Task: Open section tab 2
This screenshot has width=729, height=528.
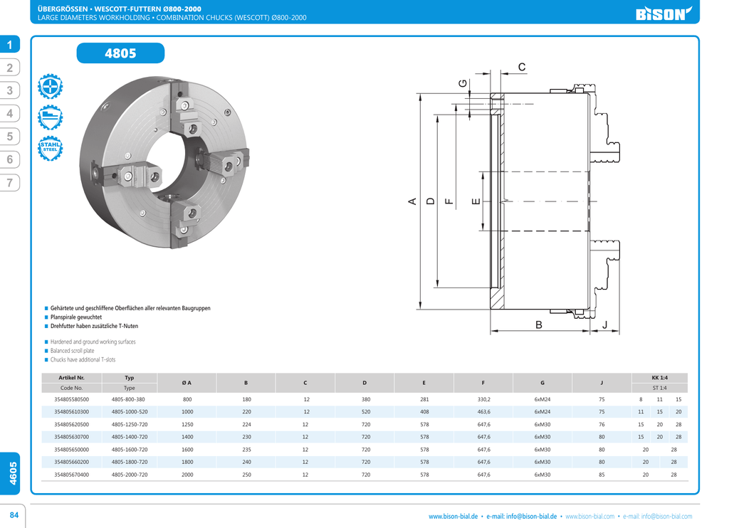Action: coord(10,68)
